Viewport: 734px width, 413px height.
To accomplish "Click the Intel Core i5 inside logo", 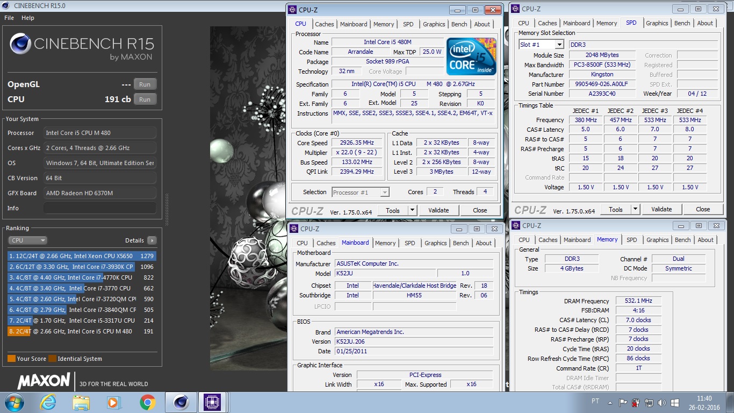I will pyautogui.click(x=471, y=56).
